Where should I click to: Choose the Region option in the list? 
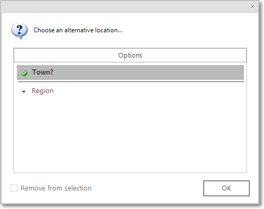coord(130,91)
